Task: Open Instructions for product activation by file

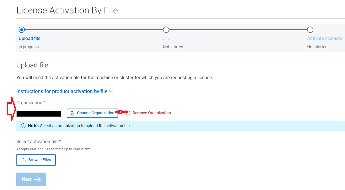Action: click(62, 91)
